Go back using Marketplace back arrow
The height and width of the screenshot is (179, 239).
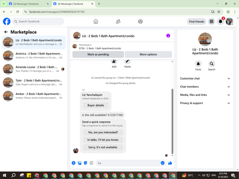(6, 32)
